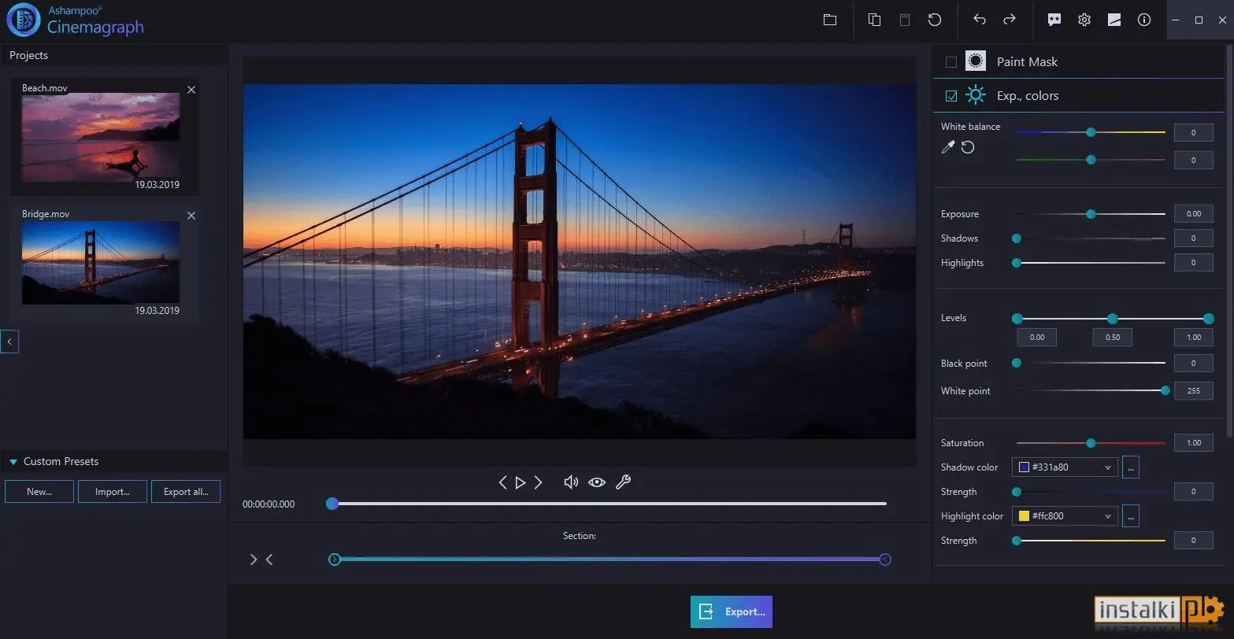Open a project folder icon
The height and width of the screenshot is (639, 1234).
coord(830,20)
